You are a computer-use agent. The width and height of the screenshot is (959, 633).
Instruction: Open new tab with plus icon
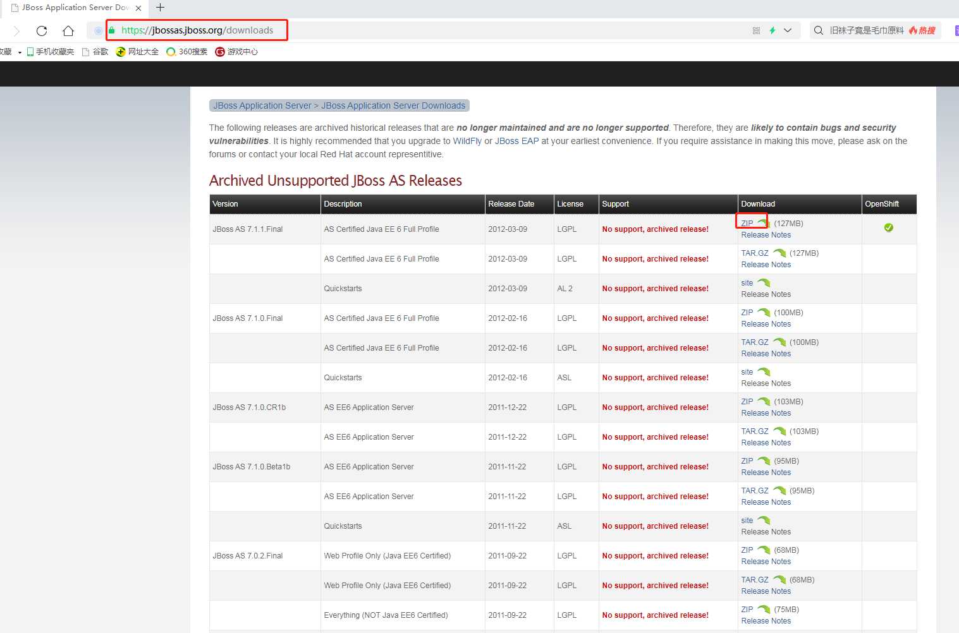tap(161, 8)
